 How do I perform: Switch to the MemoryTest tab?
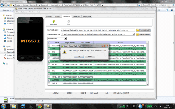tap(87, 17)
